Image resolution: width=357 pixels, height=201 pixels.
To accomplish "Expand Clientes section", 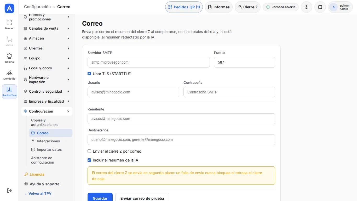I will click(47, 48).
